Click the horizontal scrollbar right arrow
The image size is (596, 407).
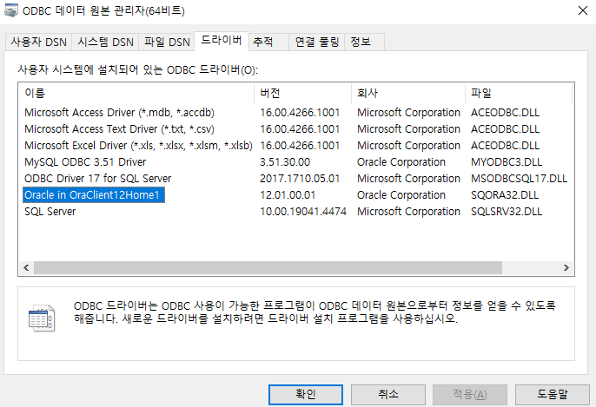[x=566, y=267]
